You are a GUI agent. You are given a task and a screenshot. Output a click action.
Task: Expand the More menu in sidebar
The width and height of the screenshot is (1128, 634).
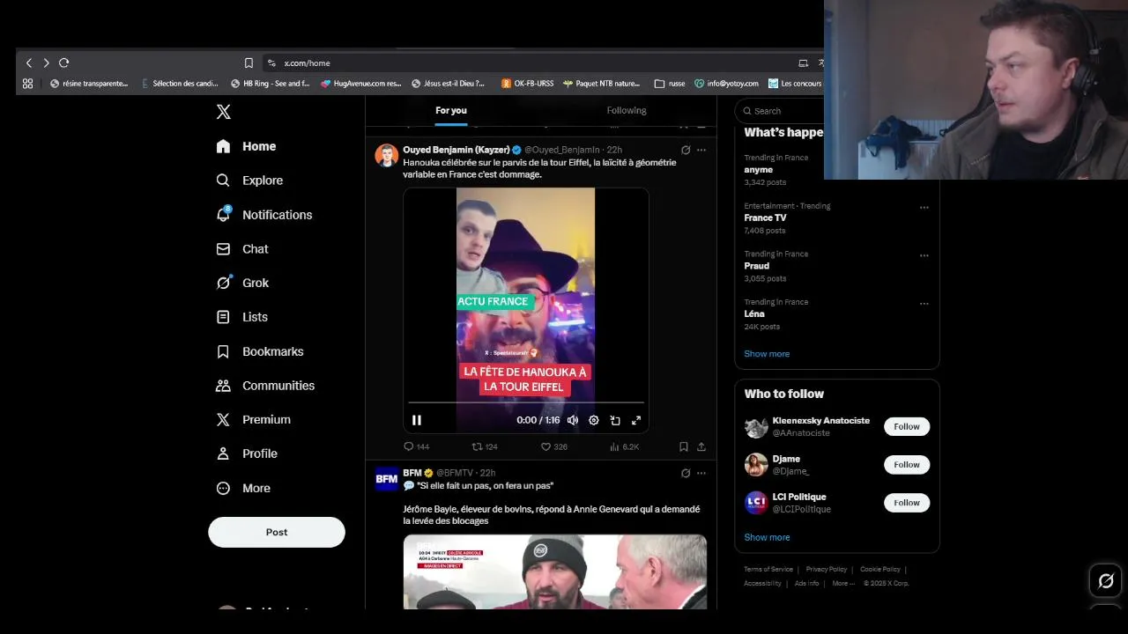243,488
